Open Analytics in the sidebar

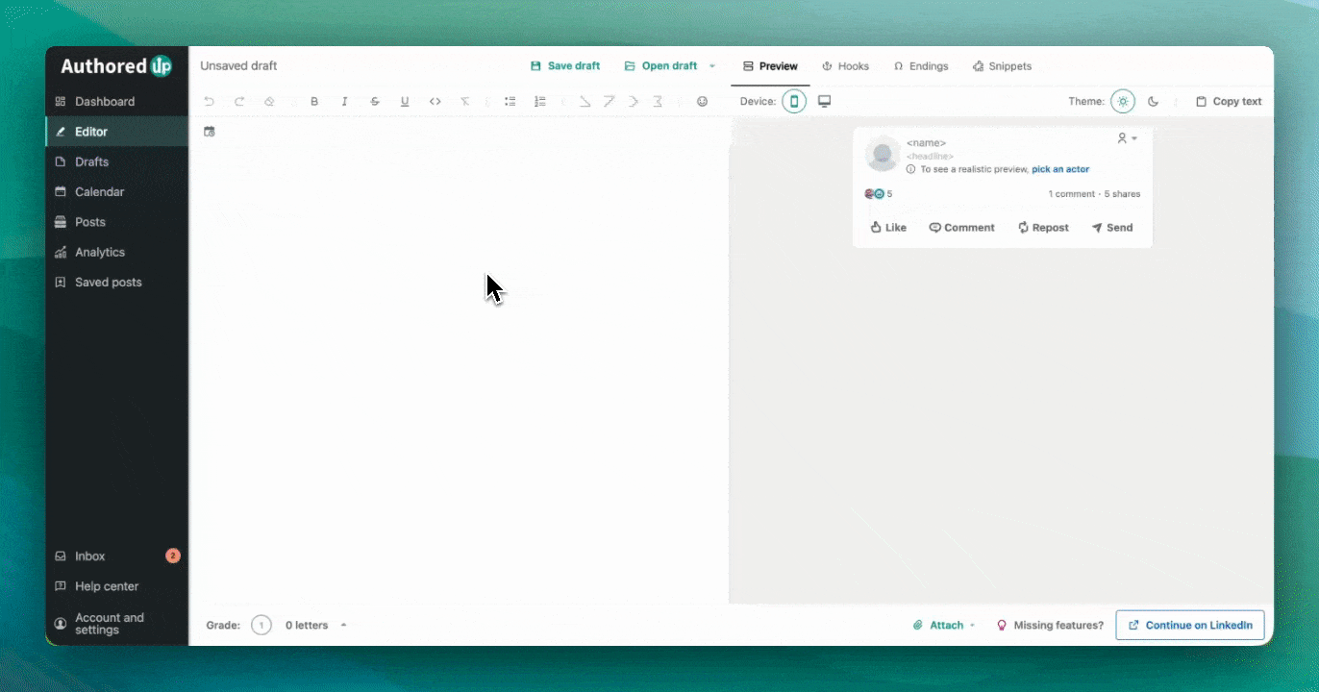point(100,253)
